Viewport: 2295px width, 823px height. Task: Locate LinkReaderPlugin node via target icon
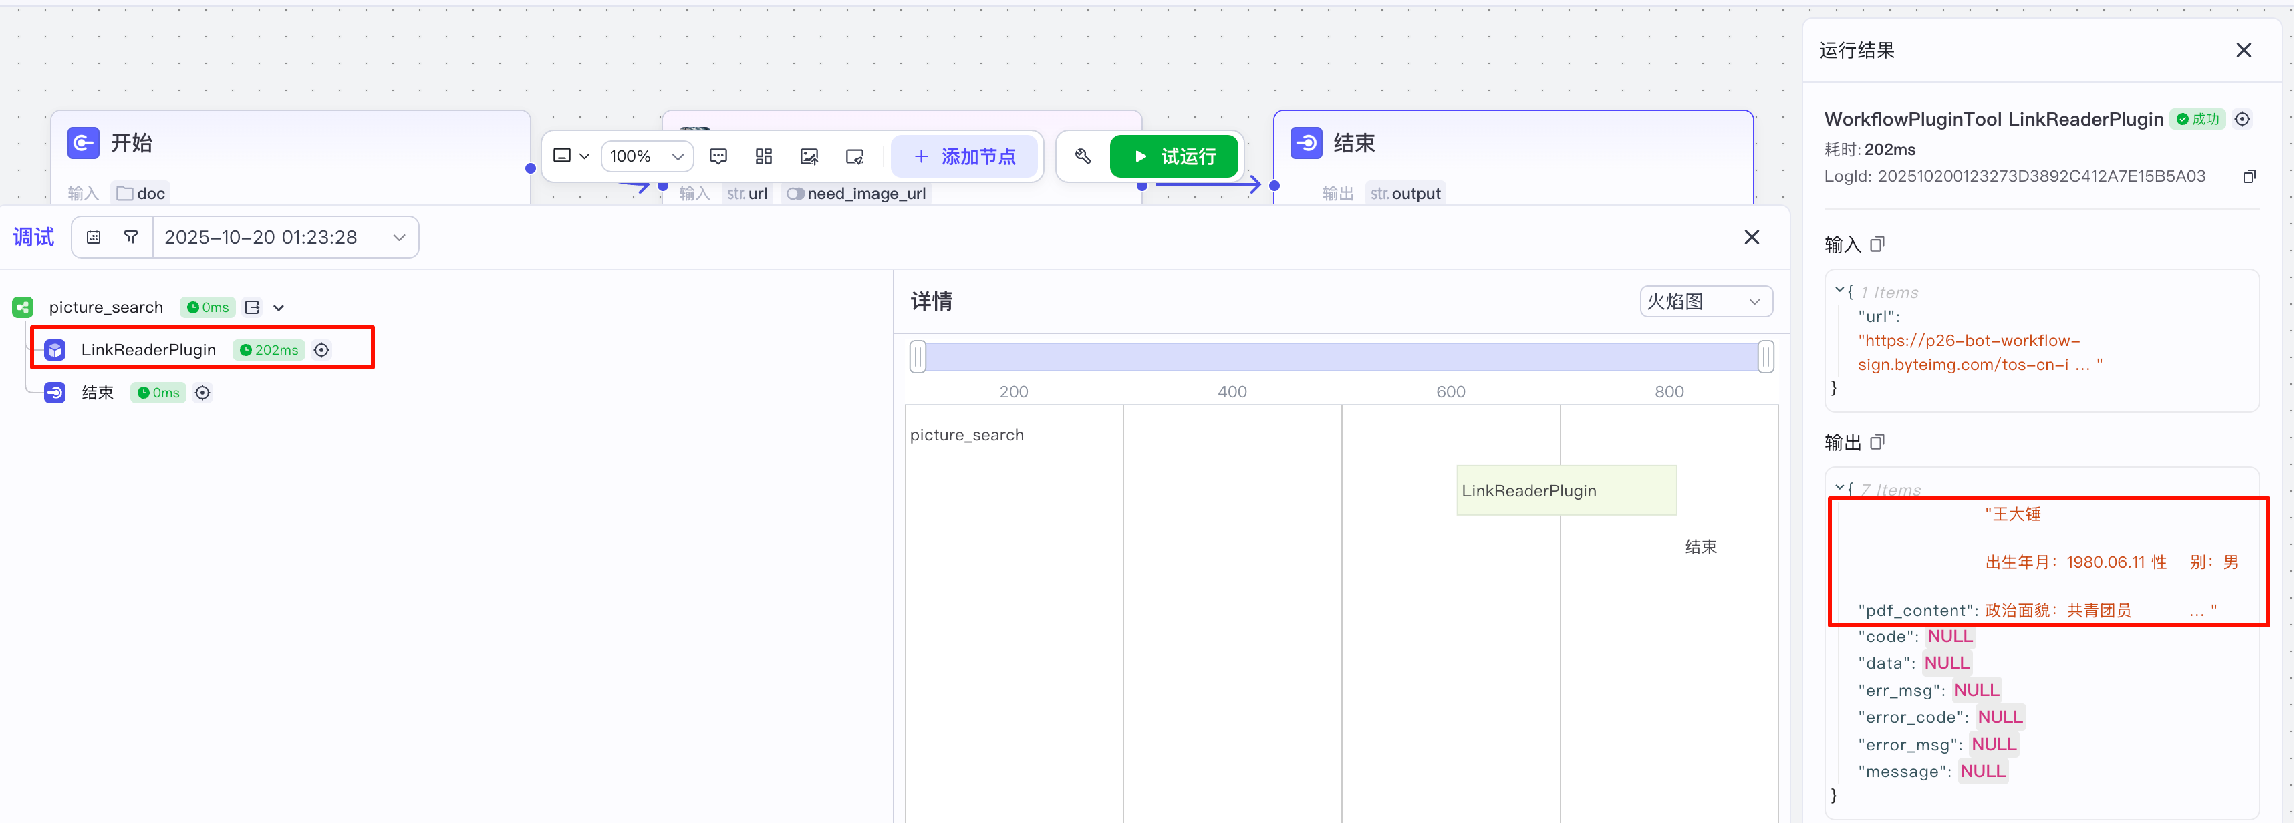click(x=321, y=350)
